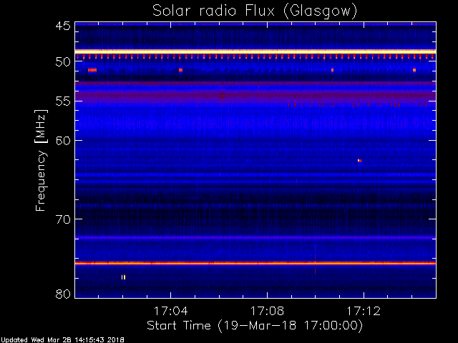The height and width of the screenshot is (343, 458).
Task: Click the '60' frequency tick label
Action: click(63, 141)
